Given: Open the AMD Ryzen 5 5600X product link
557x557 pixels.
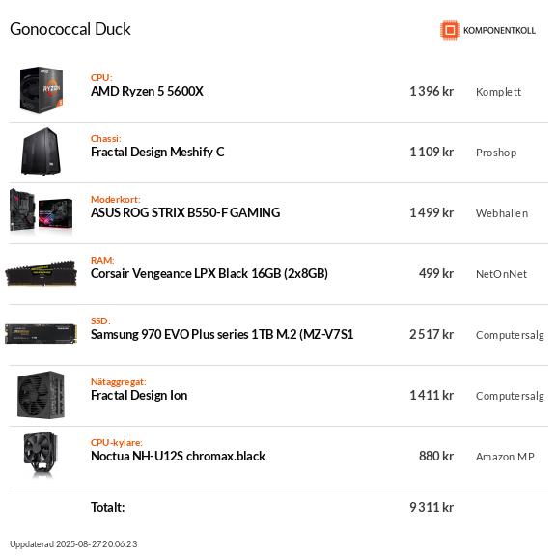Looking at the screenshot, I should pos(147,92).
